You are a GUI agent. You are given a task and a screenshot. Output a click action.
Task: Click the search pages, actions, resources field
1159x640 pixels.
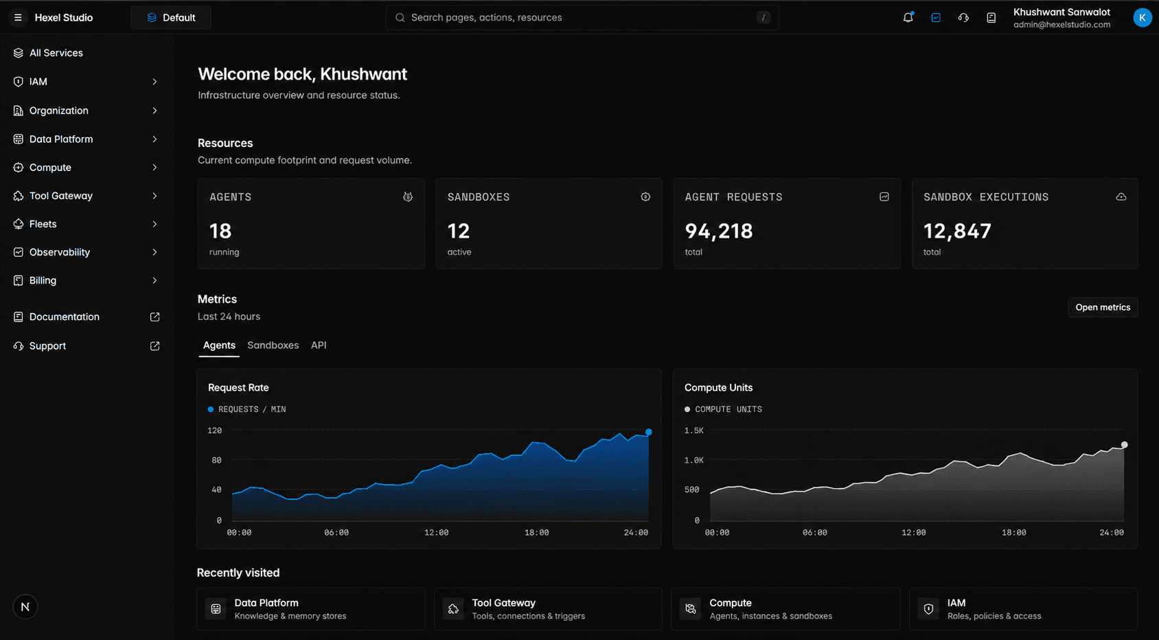click(x=582, y=18)
